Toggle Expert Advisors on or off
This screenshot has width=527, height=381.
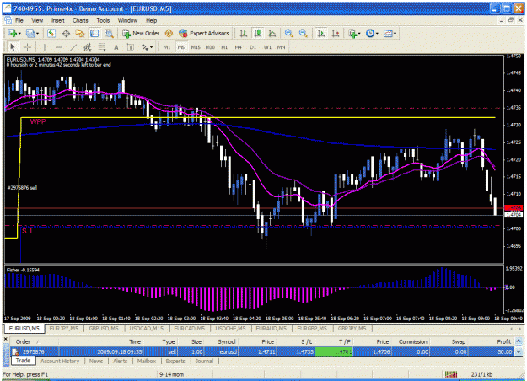[x=204, y=33]
